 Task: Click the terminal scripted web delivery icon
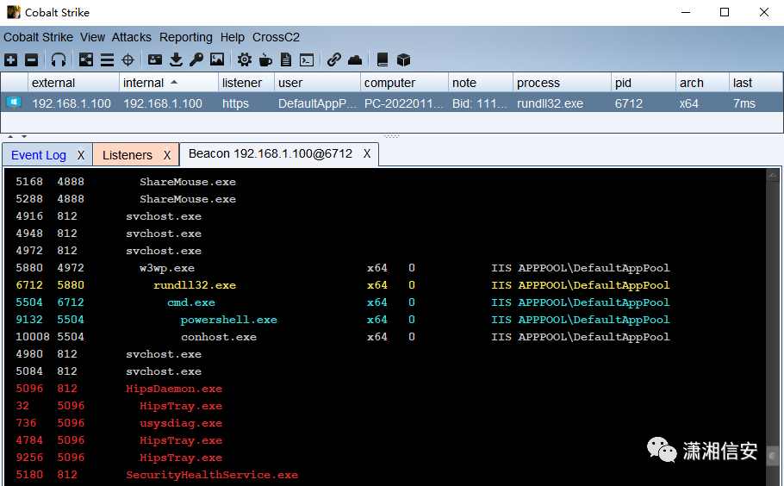[307, 60]
